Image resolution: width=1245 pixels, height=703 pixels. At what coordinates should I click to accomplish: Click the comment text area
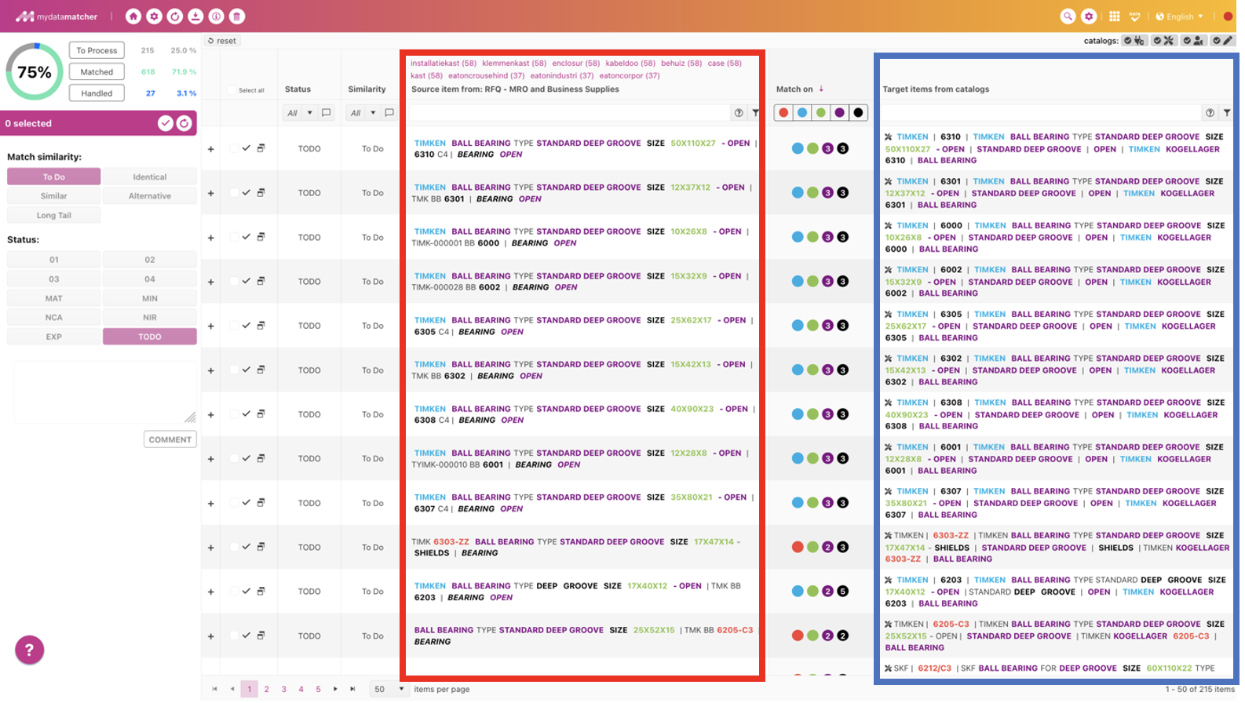[105, 392]
